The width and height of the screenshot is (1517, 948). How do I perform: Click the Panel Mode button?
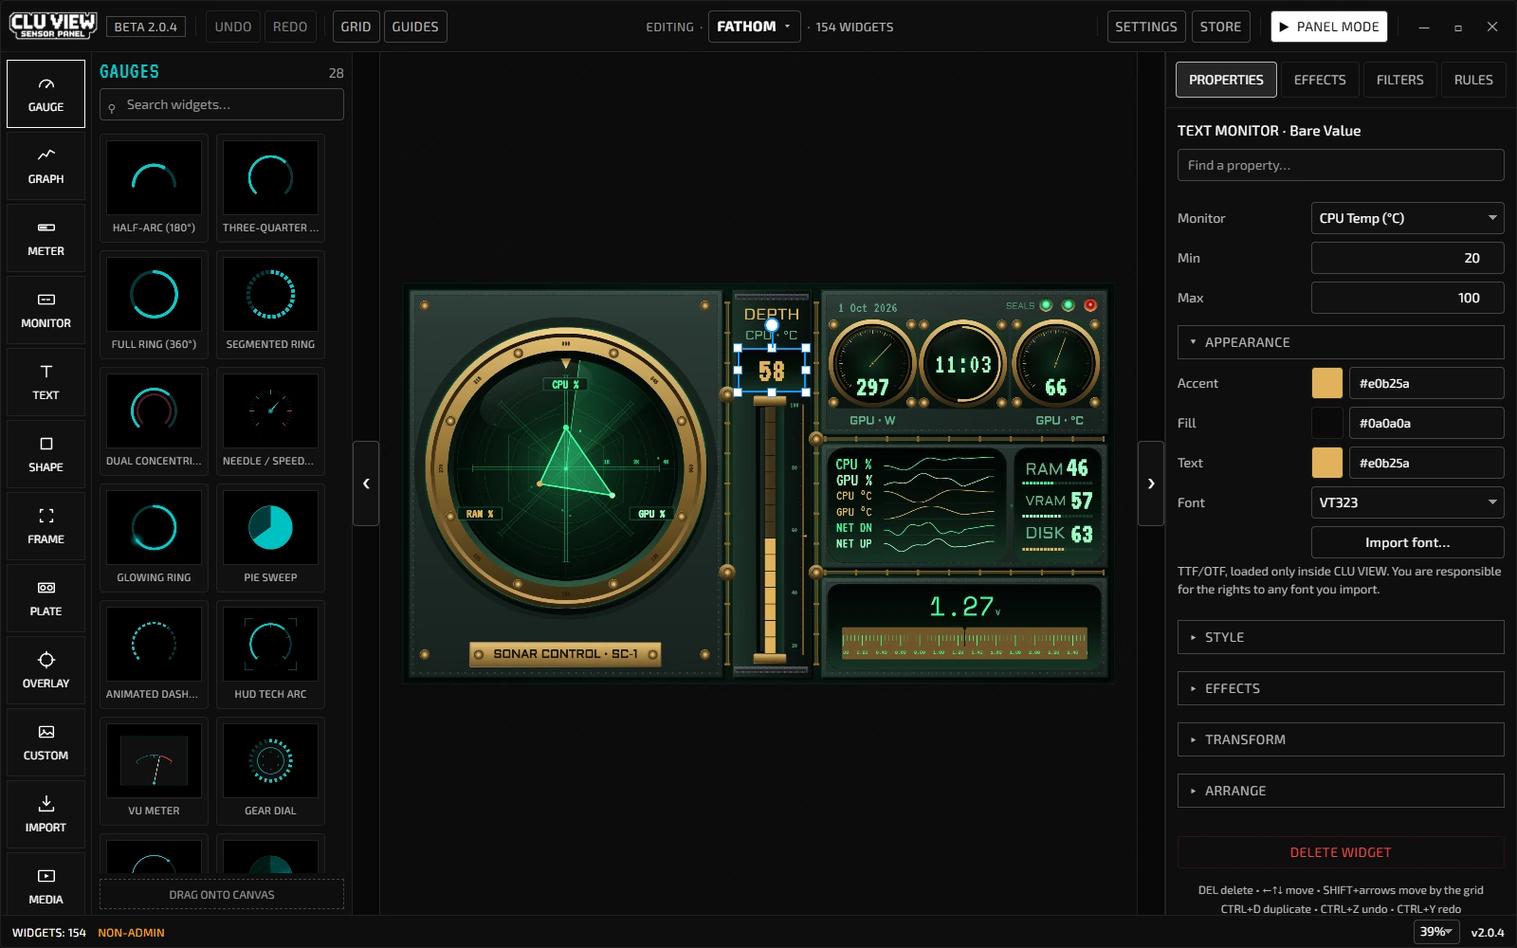pyautogui.click(x=1328, y=27)
